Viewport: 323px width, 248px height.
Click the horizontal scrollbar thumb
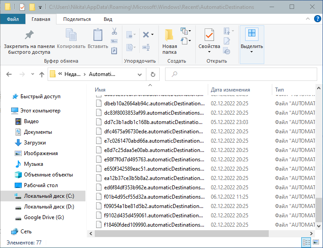coord(182,233)
